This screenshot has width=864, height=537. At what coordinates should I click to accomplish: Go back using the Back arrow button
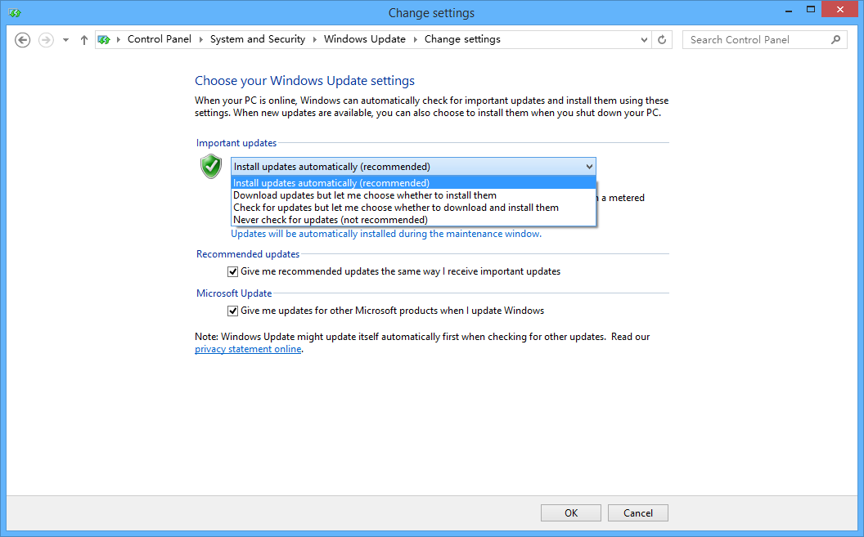[x=23, y=39]
